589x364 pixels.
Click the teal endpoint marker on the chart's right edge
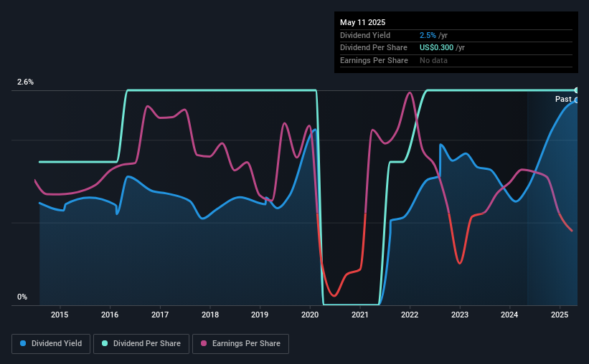click(x=576, y=90)
